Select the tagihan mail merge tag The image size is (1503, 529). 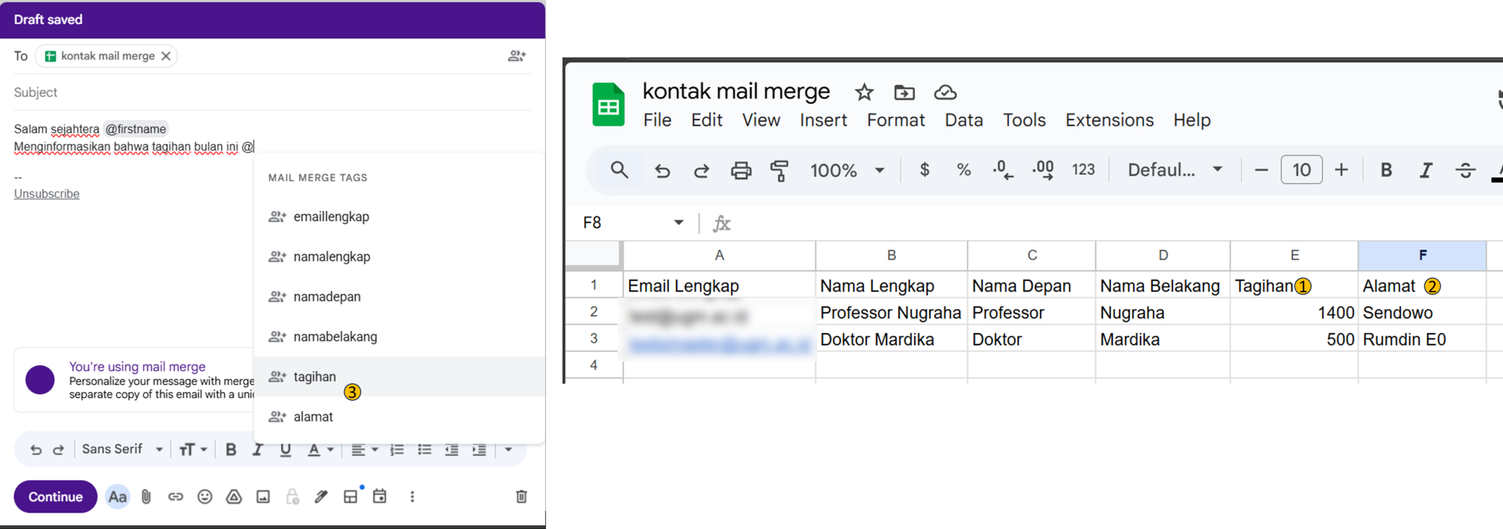315,377
